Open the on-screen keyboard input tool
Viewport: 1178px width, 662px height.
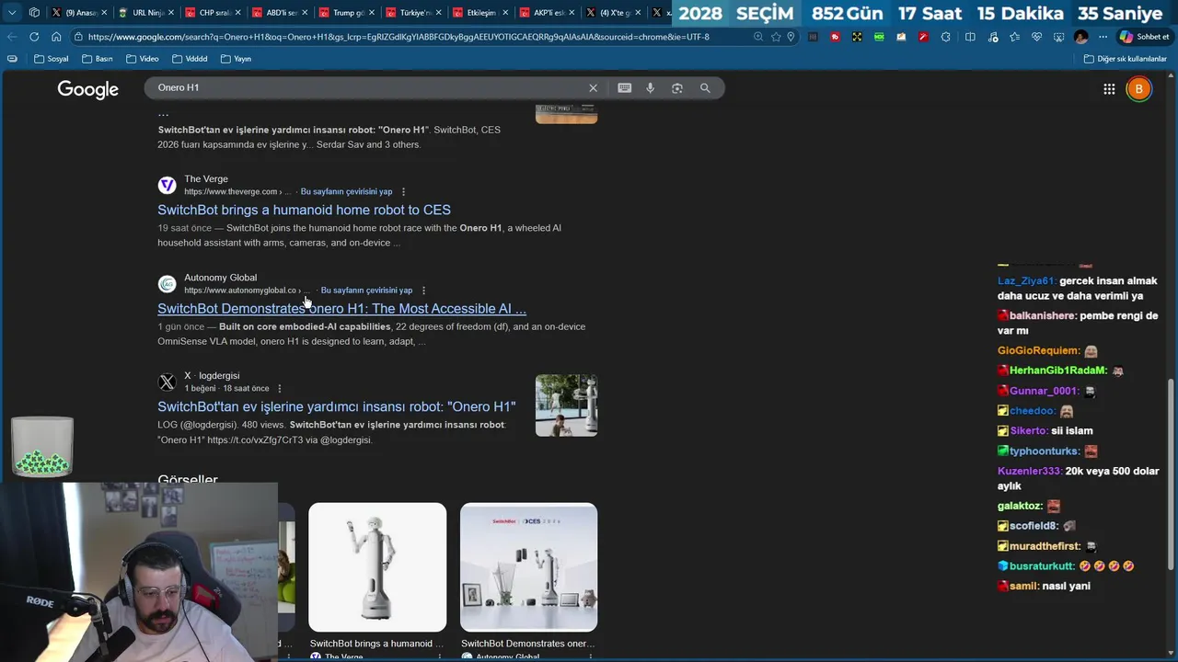pos(625,88)
